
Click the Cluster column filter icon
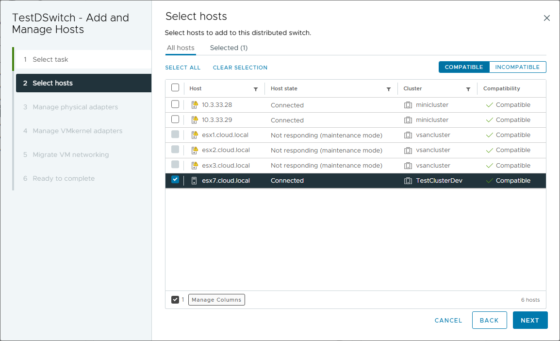pos(468,89)
